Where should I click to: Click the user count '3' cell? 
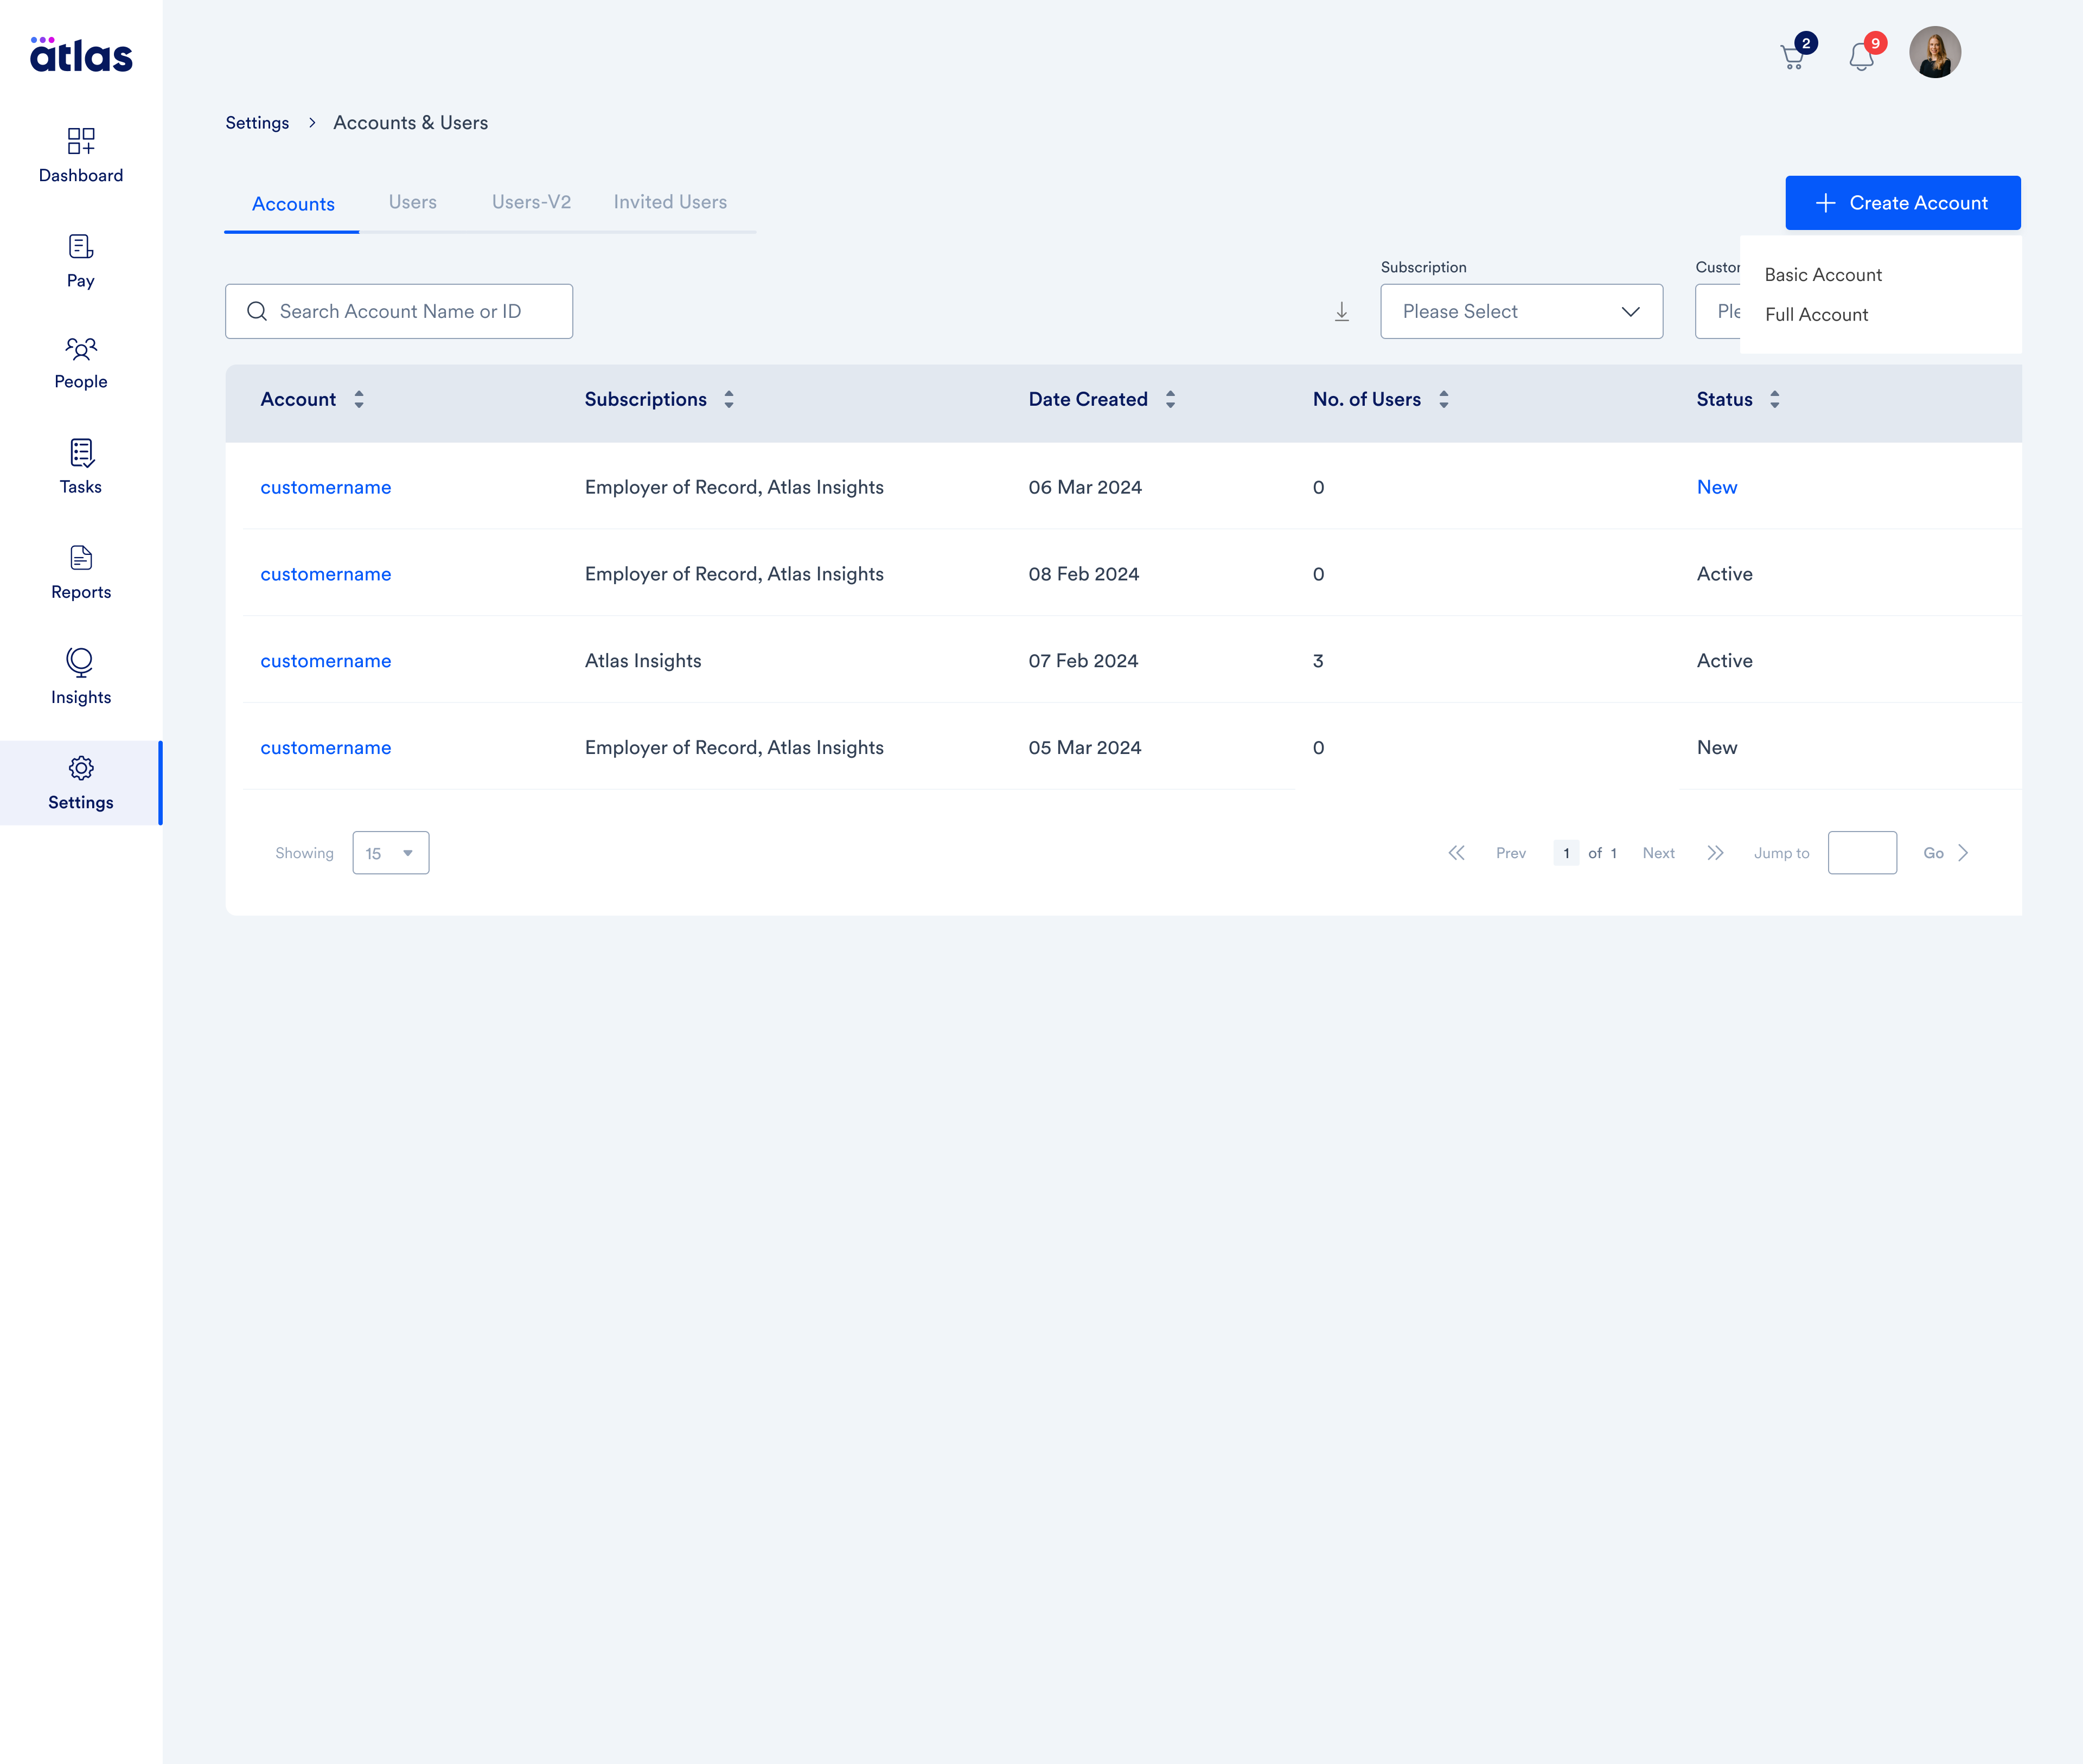click(1318, 661)
